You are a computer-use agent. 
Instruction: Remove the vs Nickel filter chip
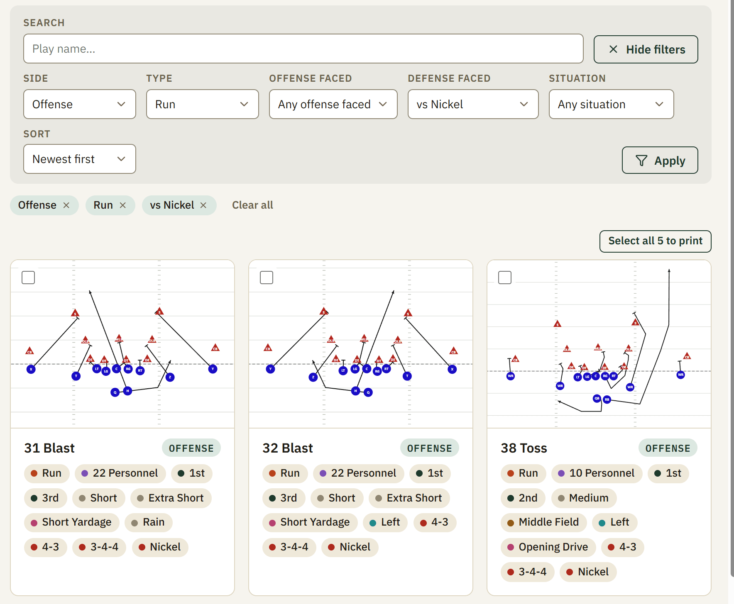[203, 205]
